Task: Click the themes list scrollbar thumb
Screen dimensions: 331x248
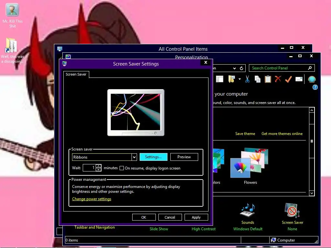Action: [x=312, y=141]
